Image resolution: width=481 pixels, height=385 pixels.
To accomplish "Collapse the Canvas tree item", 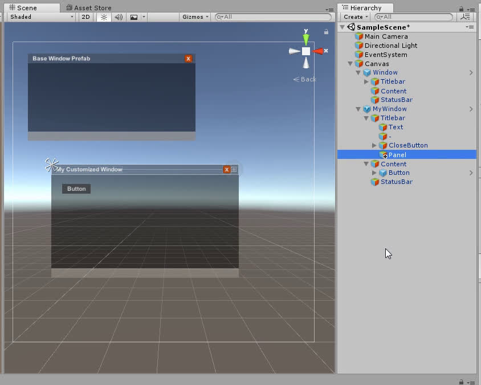I will tap(350, 64).
